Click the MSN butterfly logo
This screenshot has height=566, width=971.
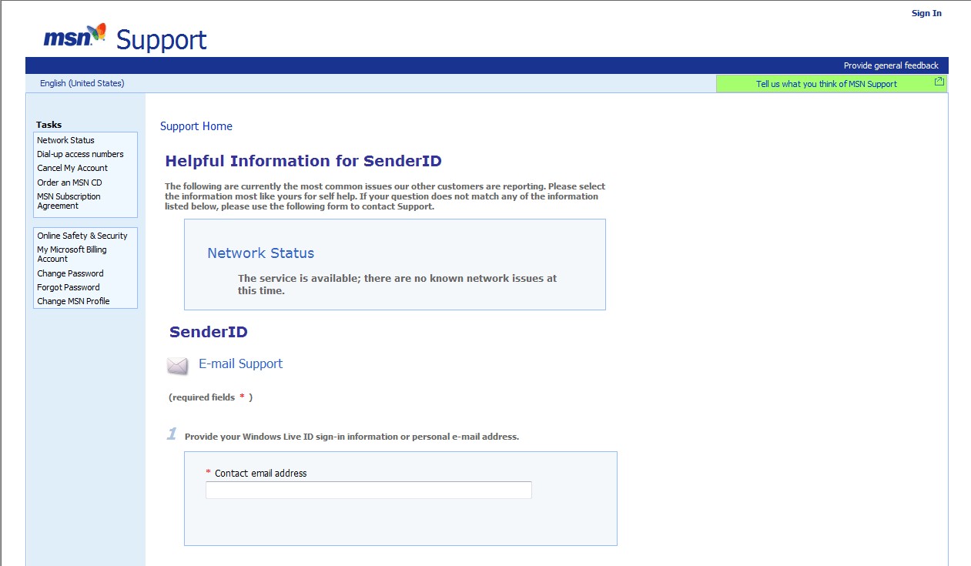click(75, 35)
